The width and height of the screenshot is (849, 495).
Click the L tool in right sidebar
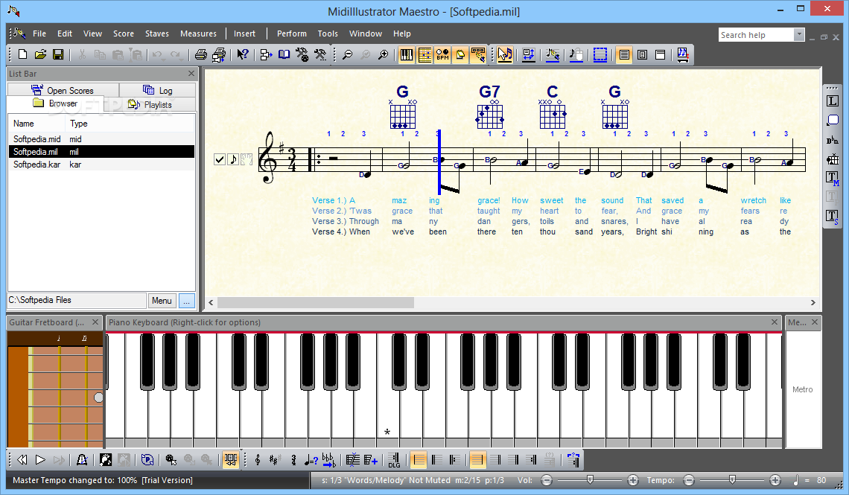832,100
